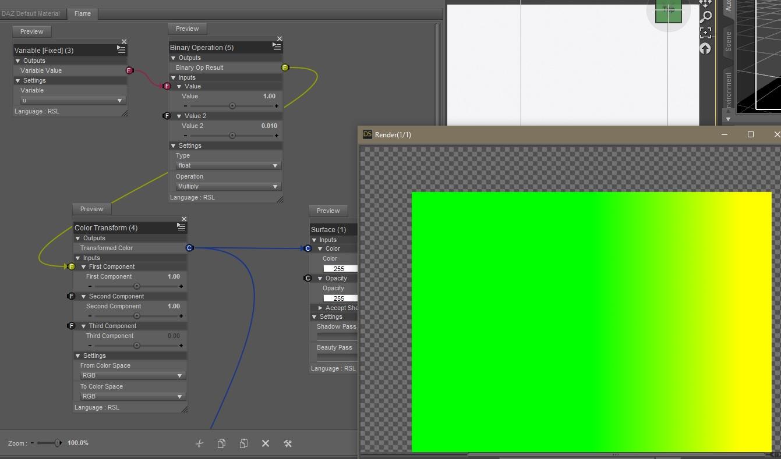Open the Type dropdown showing float
Image resolution: width=781 pixels, height=459 pixels.
click(228, 166)
